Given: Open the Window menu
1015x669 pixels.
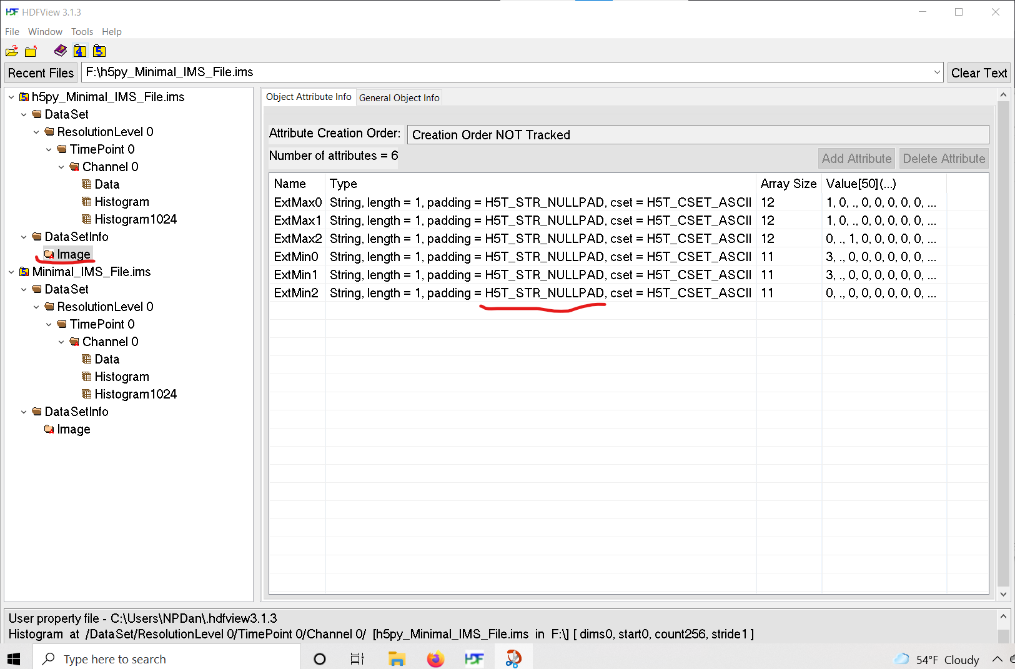Looking at the screenshot, I should point(45,32).
